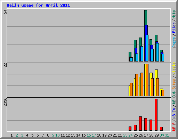Click day 24 on the x-axis
Image resolution: width=178 pixels, height=139 pixels.
(130, 135)
